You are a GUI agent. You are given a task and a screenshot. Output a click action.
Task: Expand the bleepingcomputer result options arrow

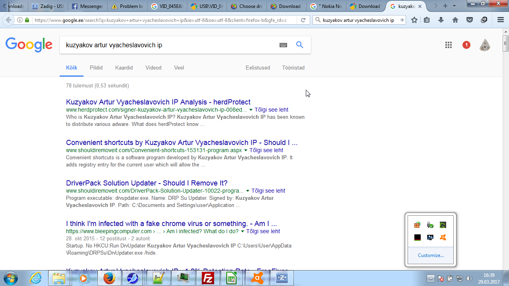pos(242,232)
